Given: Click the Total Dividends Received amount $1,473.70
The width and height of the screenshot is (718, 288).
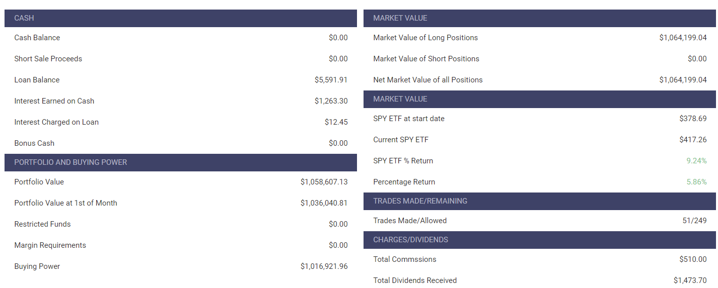Looking at the screenshot, I should [x=690, y=280].
